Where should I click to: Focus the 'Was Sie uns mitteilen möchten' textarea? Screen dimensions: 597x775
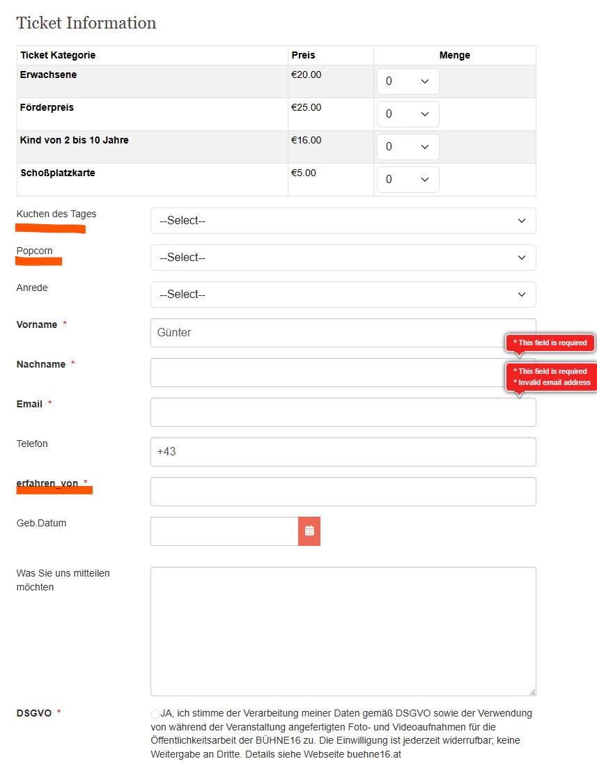(x=343, y=631)
